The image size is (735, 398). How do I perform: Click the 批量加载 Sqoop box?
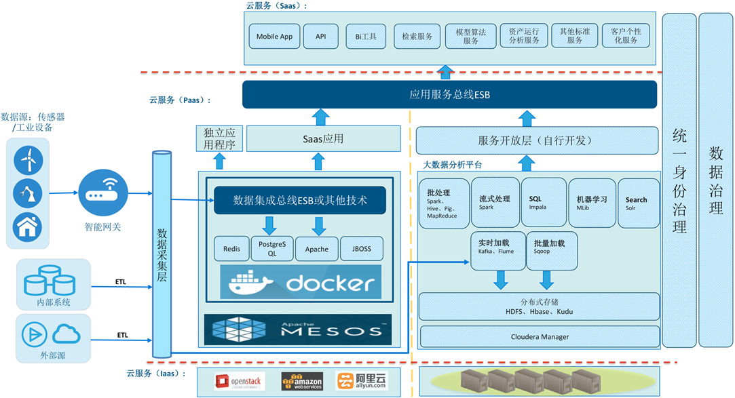552,251
